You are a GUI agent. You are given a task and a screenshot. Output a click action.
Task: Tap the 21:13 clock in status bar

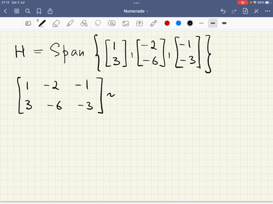pyautogui.click(x=5, y=2)
